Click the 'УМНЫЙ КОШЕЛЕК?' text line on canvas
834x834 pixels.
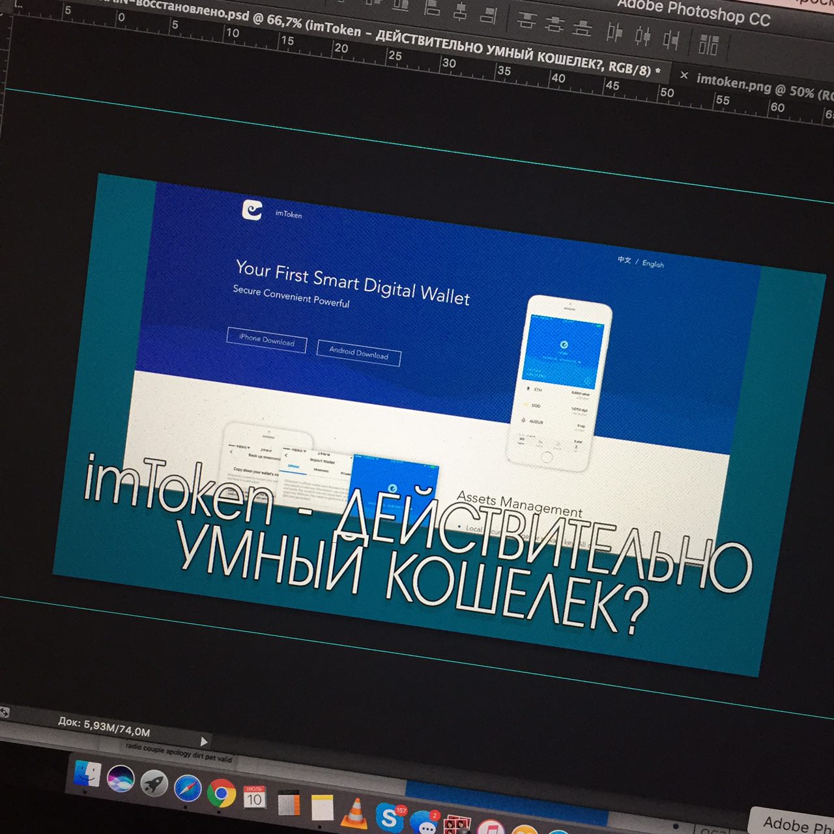tap(414, 579)
